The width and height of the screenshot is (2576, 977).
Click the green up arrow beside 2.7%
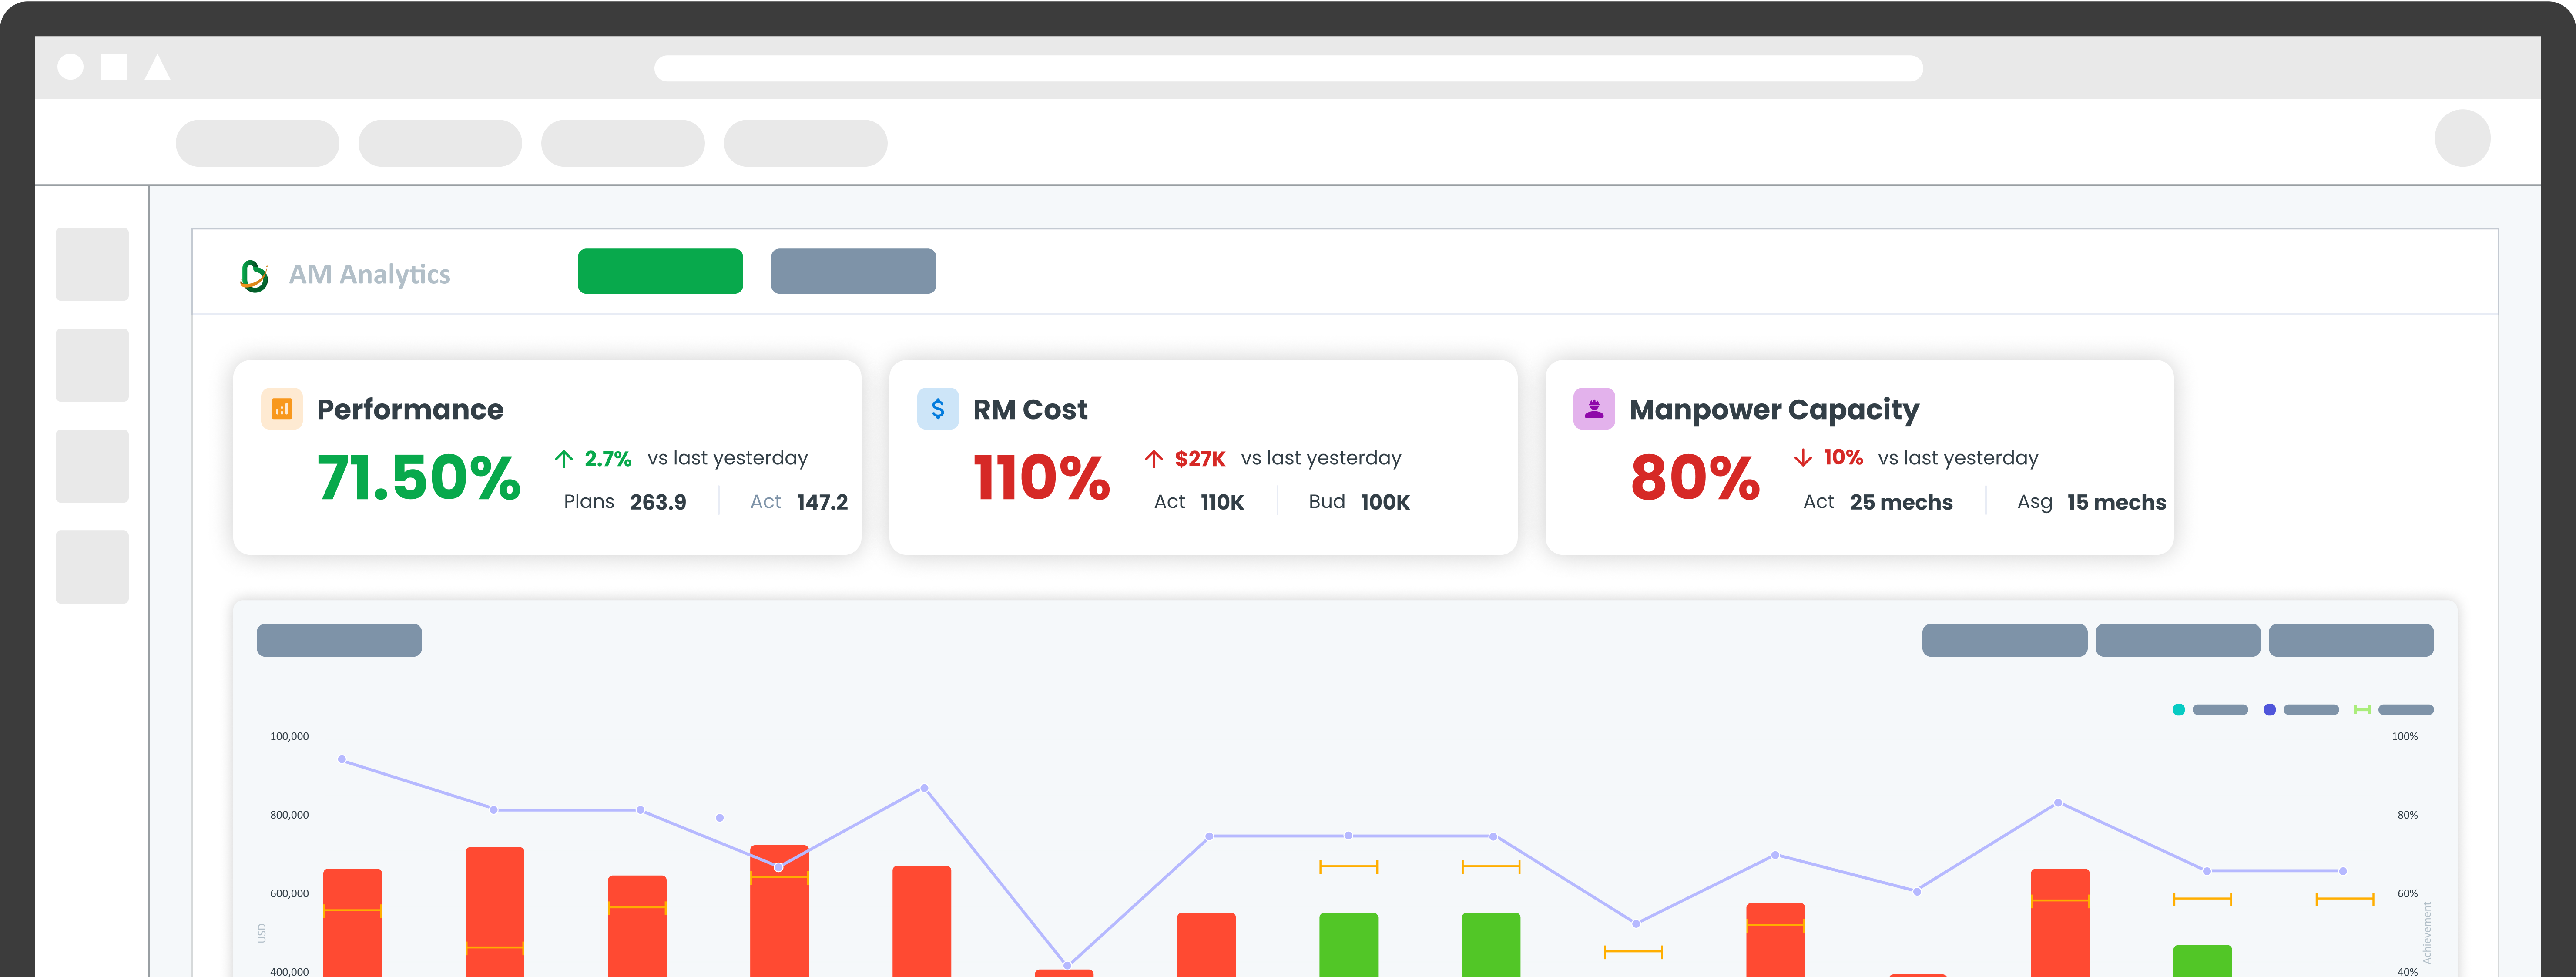[x=564, y=459]
